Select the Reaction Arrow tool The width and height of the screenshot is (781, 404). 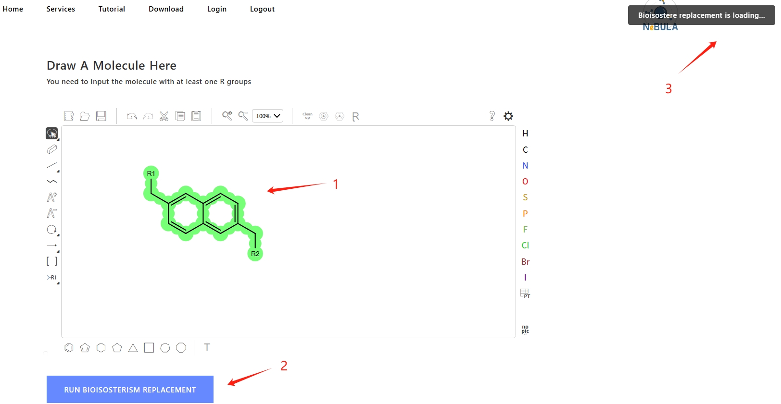coord(52,245)
